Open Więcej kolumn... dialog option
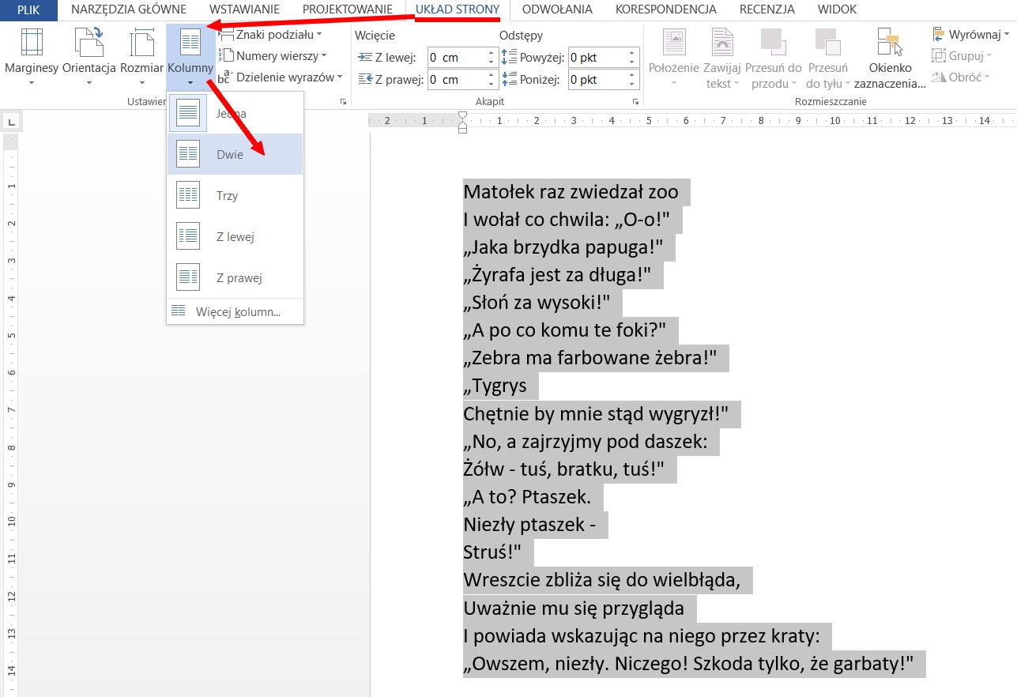The height and width of the screenshot is (697, 1017). click(x=237, y=312)
